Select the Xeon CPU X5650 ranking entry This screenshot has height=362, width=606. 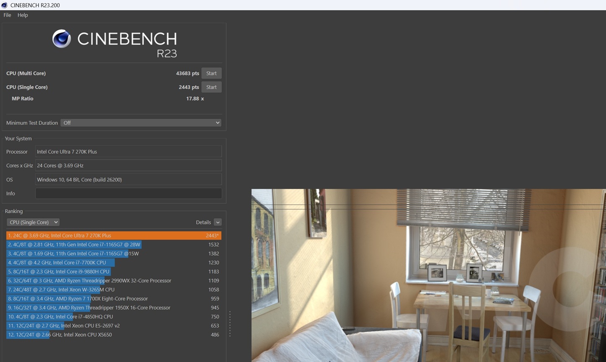(x=60, y=335)
